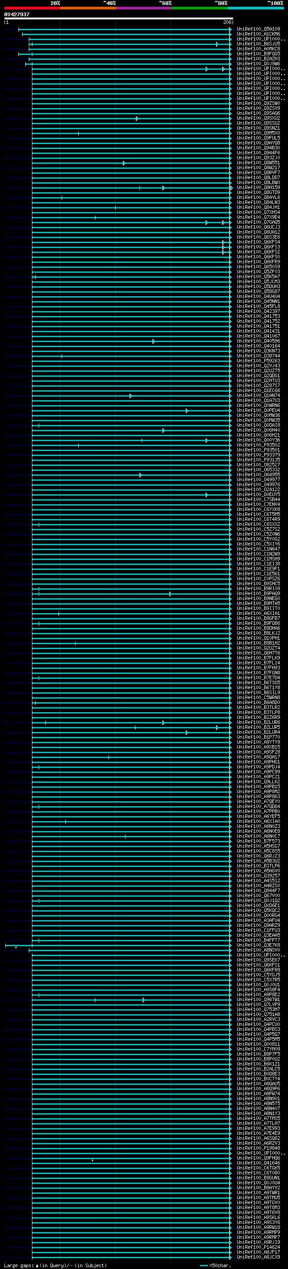Screen dimensions: 288x1269
Task: Select hit UniRef100_B2AZH3
Action: [x=258, y=59]
